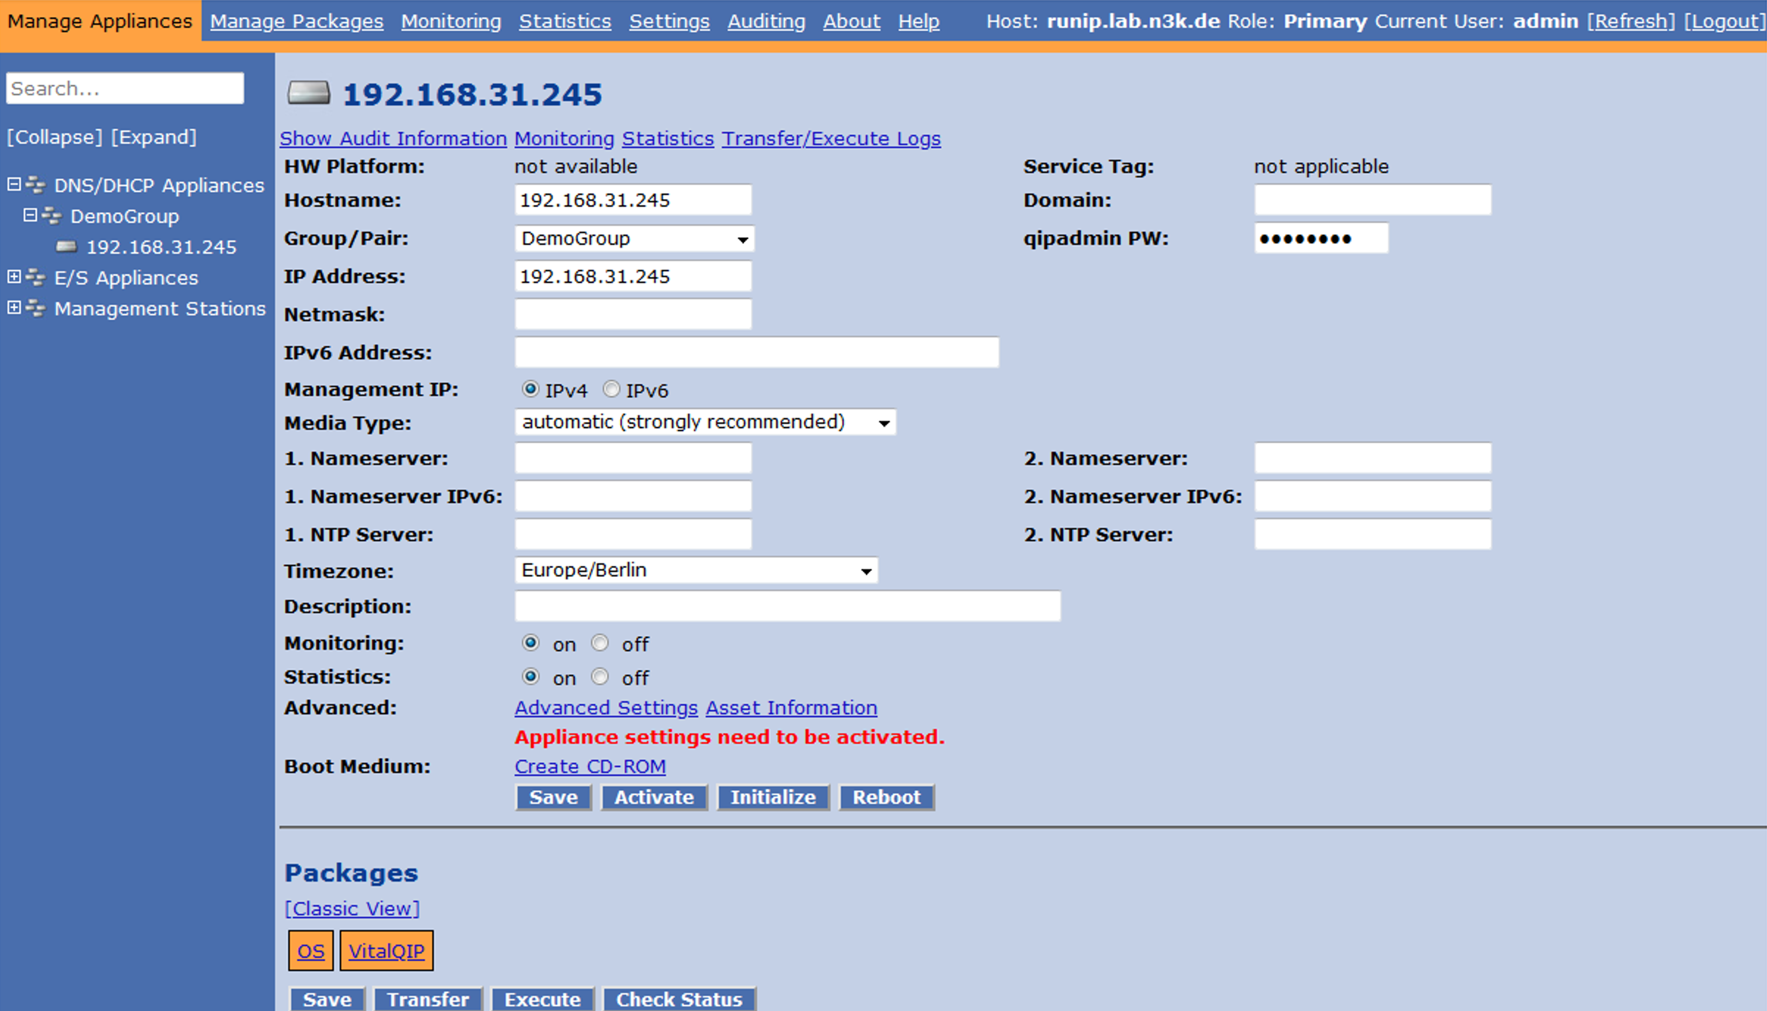
Task: Click the E/S Appliances group icon
Action: pyautogui.click(x=36, y=277)
